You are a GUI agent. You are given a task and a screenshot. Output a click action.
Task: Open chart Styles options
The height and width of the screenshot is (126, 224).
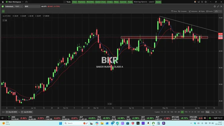click(x=202, y=11)
